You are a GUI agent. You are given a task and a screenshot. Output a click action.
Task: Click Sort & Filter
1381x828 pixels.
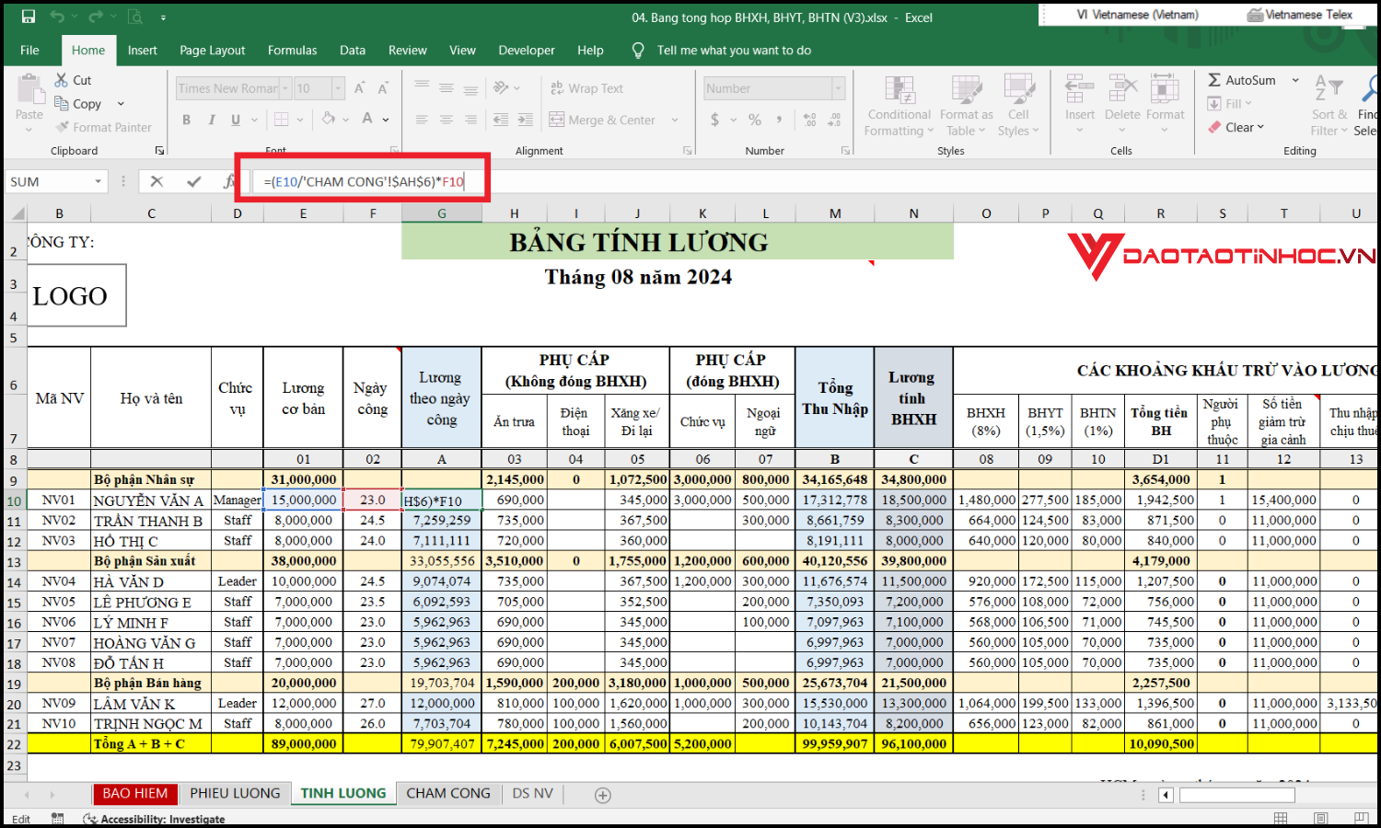1329,106
